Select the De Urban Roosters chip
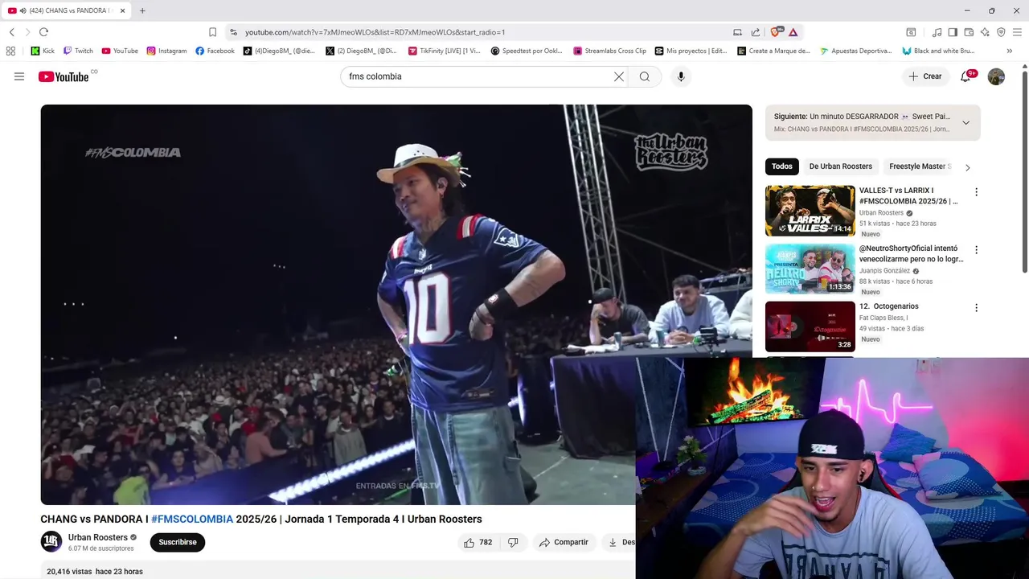This screenshot has height=579, width=1029. 840,166
